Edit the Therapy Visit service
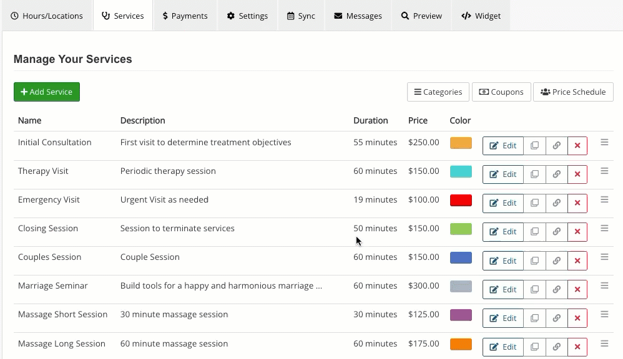Viewport: 623px width, 359px height. click(503, 175)
